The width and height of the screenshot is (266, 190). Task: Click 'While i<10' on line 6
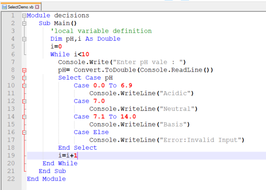[70, 54]
